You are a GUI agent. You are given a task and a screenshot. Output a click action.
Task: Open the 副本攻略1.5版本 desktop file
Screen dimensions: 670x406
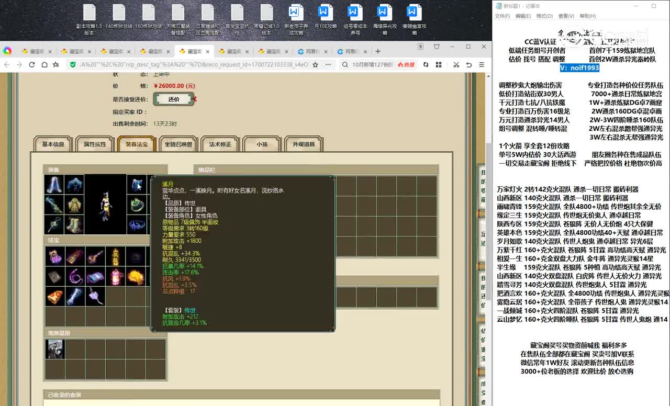[89, 20]
